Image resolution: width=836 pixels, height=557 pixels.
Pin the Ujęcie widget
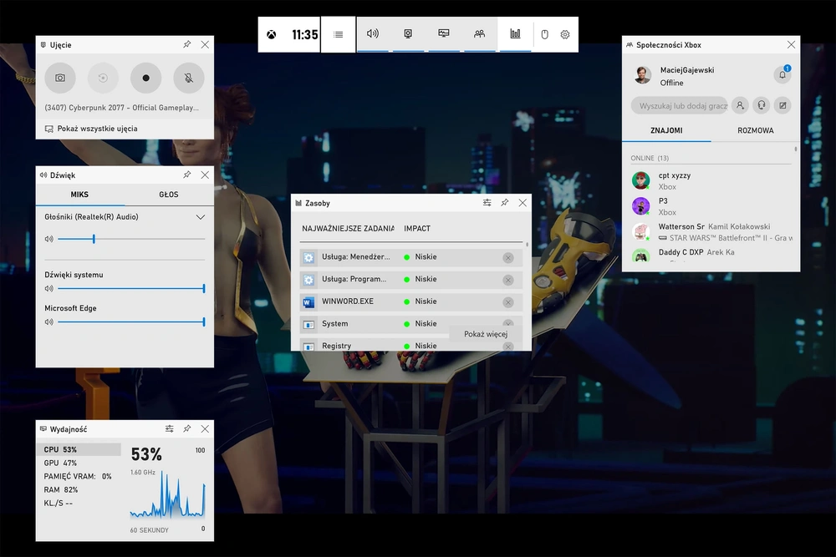click(x=187, y=45)
